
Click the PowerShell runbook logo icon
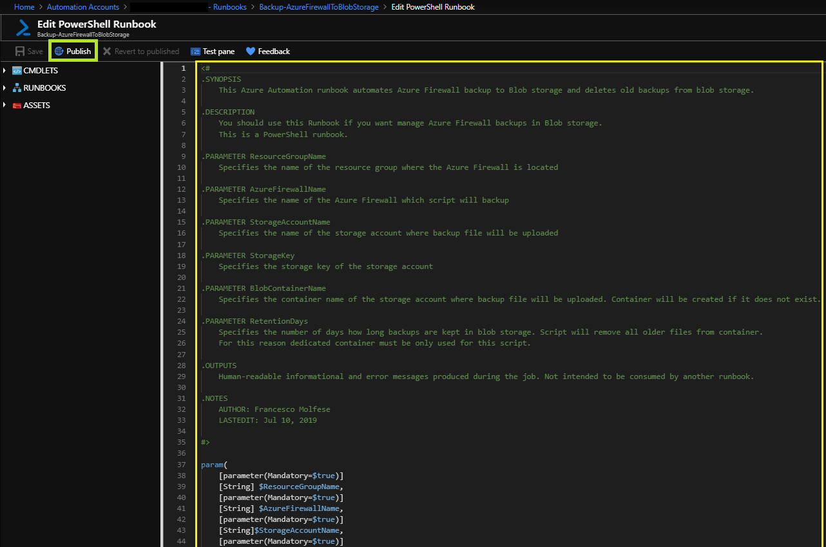[x=24, y=28]
